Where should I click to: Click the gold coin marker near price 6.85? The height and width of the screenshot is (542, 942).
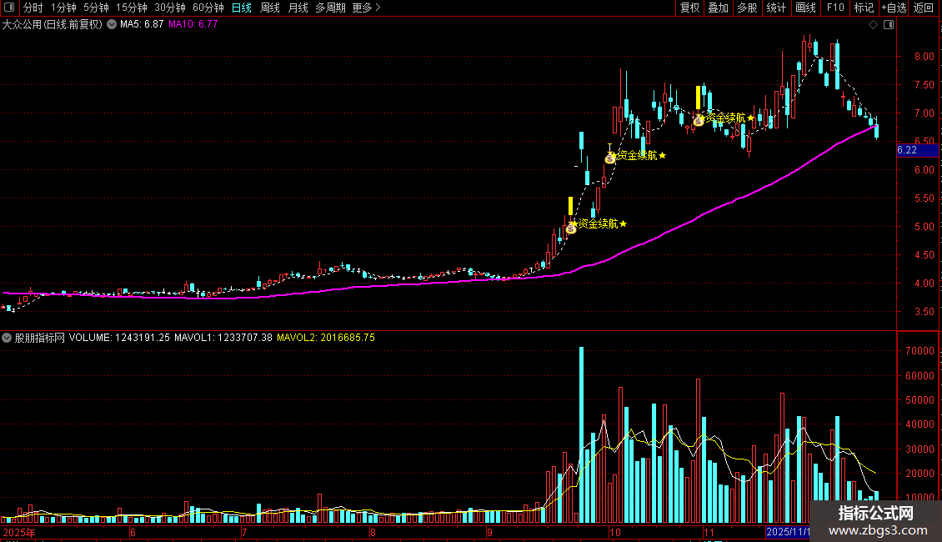pyautogui.click(x=698, y=121)
